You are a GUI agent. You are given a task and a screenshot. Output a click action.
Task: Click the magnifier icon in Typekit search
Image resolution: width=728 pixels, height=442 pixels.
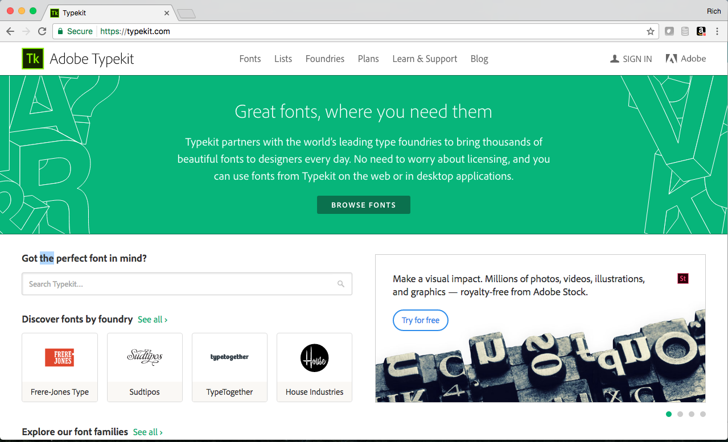click(x=340, y=284)
